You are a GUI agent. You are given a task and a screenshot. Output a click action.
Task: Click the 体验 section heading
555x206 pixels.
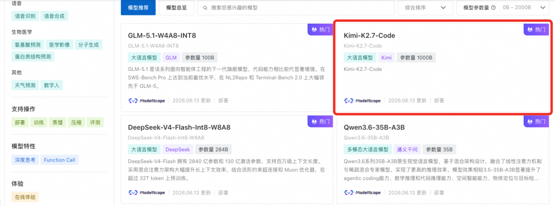pyautogui.click(x=17, y=183)
